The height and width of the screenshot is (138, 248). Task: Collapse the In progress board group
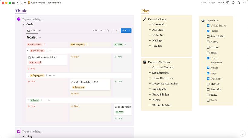click(x=28, y=75)
